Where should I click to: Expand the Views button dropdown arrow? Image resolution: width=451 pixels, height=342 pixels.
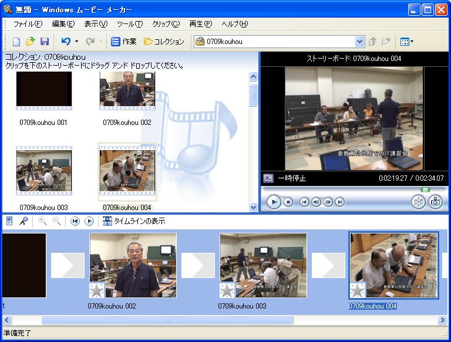(412, 42)
